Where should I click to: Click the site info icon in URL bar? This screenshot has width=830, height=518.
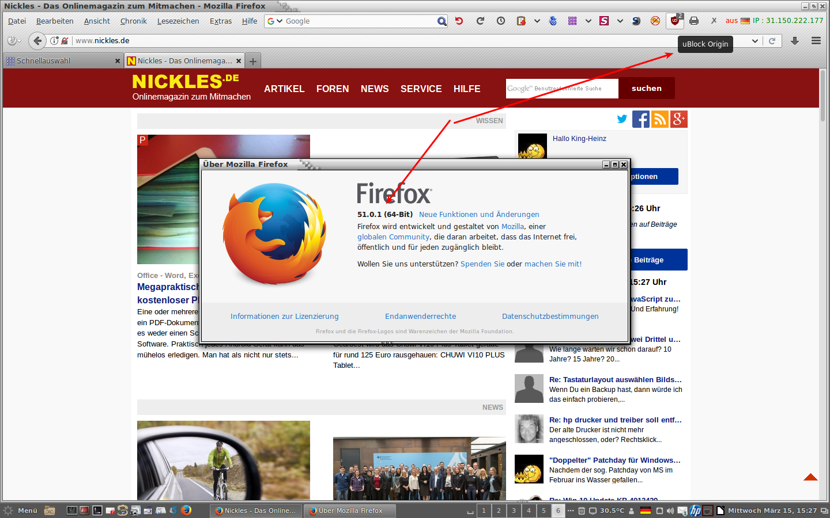[x=54, y=41]
